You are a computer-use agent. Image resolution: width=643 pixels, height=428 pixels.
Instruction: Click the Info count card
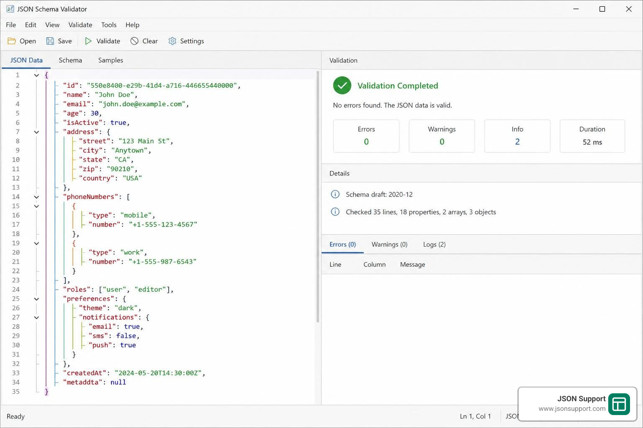517,136
